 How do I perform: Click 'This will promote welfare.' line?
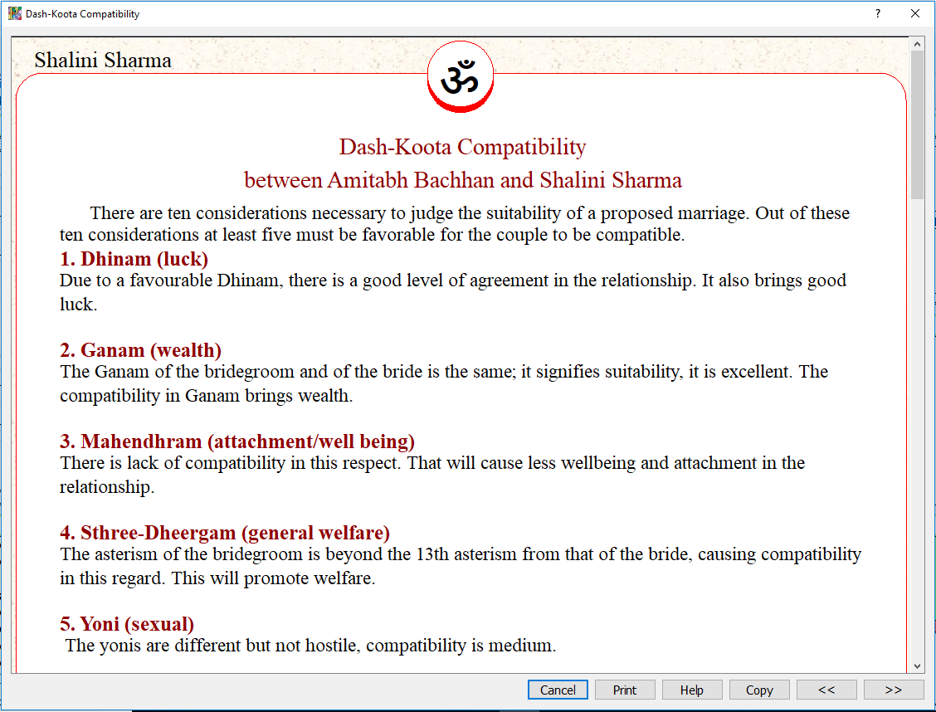click(x=273, y=578)
